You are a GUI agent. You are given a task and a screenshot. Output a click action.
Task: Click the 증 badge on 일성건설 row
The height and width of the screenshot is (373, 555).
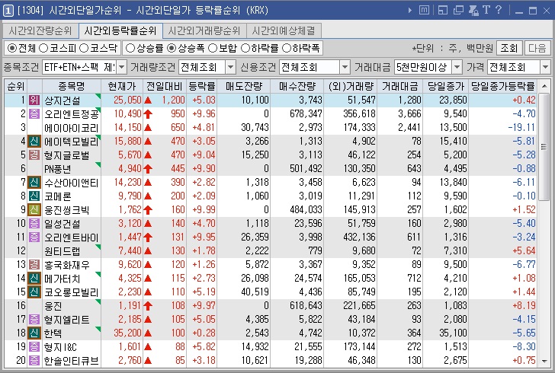34,224
